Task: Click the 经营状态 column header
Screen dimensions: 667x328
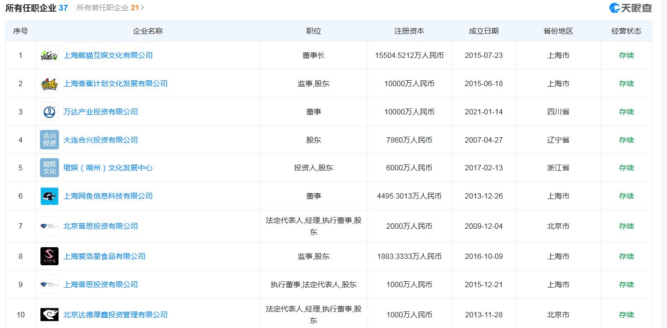Action: click(627, 31)
